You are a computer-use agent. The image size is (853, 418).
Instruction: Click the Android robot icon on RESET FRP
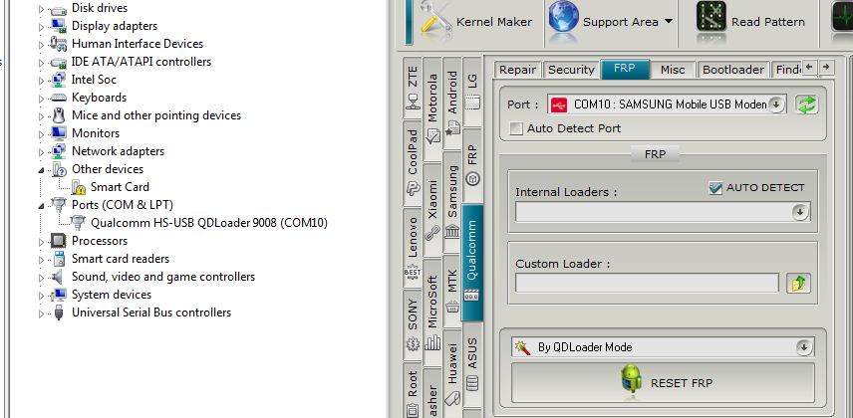(631, 378)
